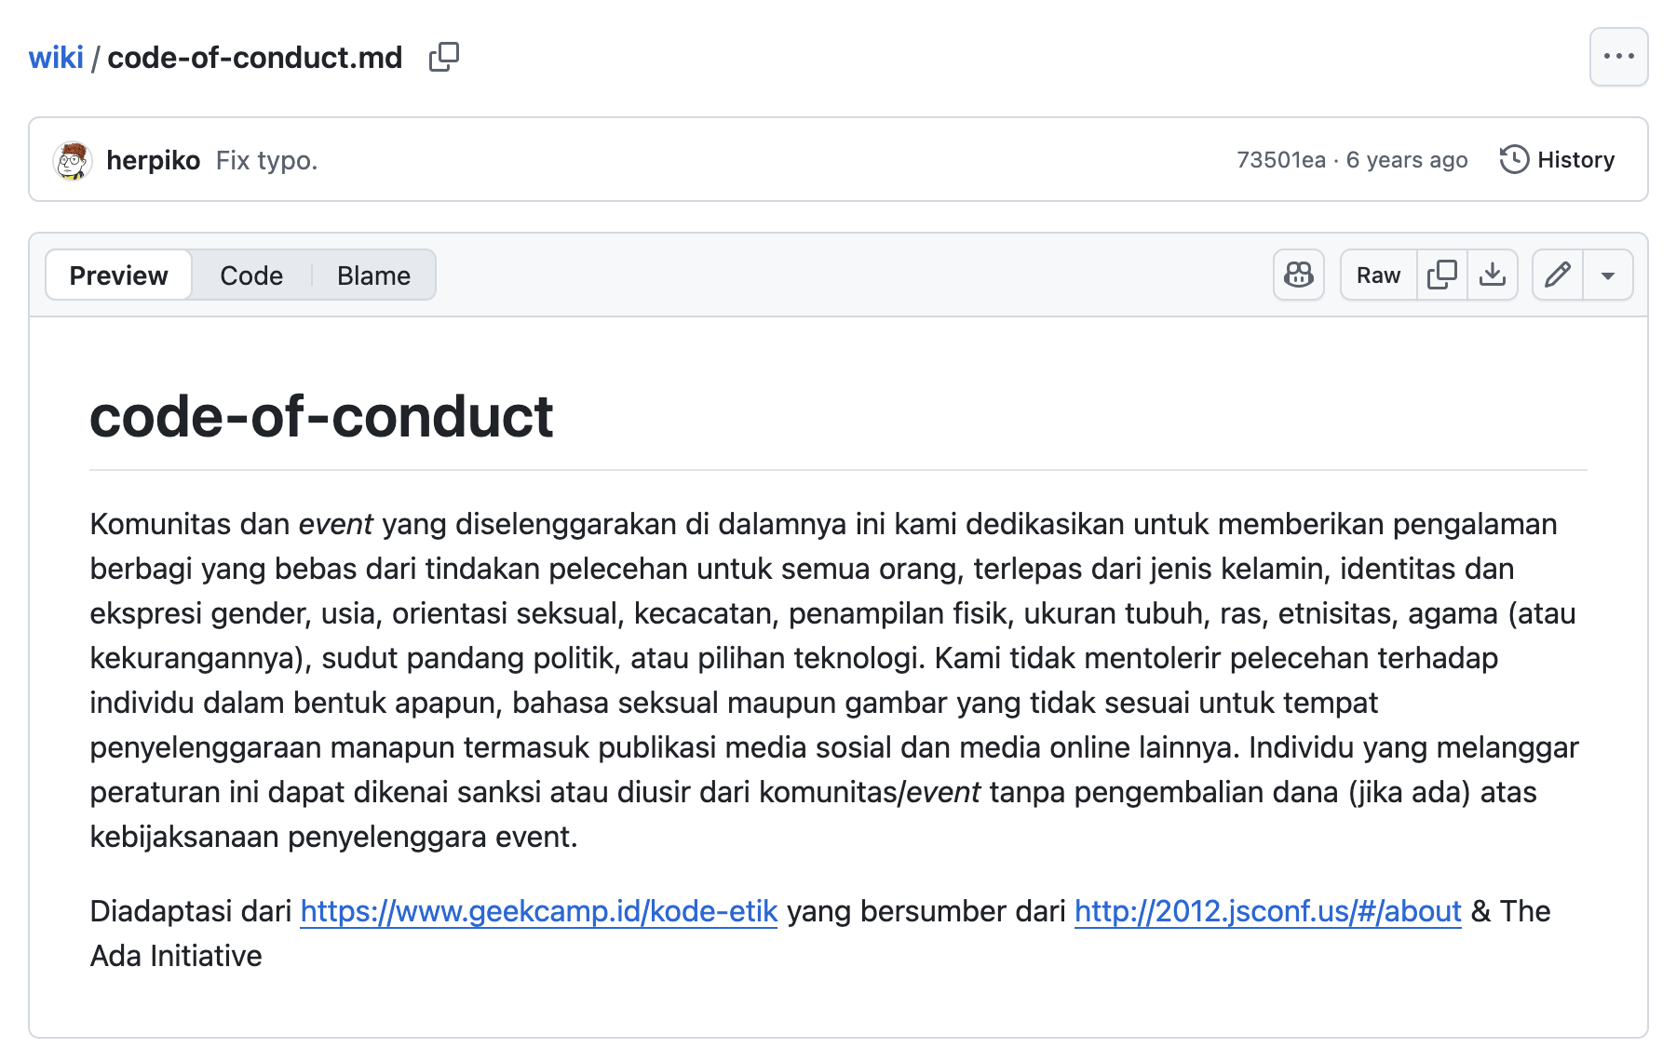Switch to the Code tab

click(x=251, y=275)
